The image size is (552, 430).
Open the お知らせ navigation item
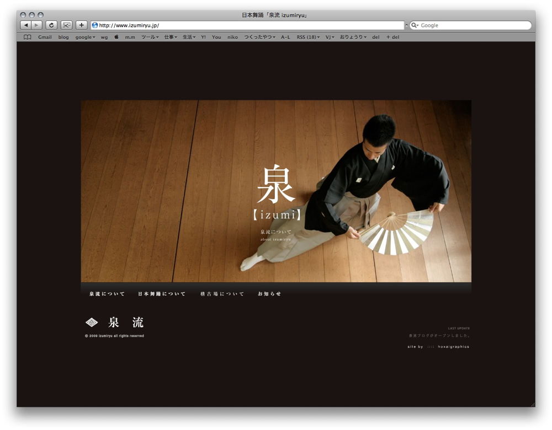pos(269,294)
